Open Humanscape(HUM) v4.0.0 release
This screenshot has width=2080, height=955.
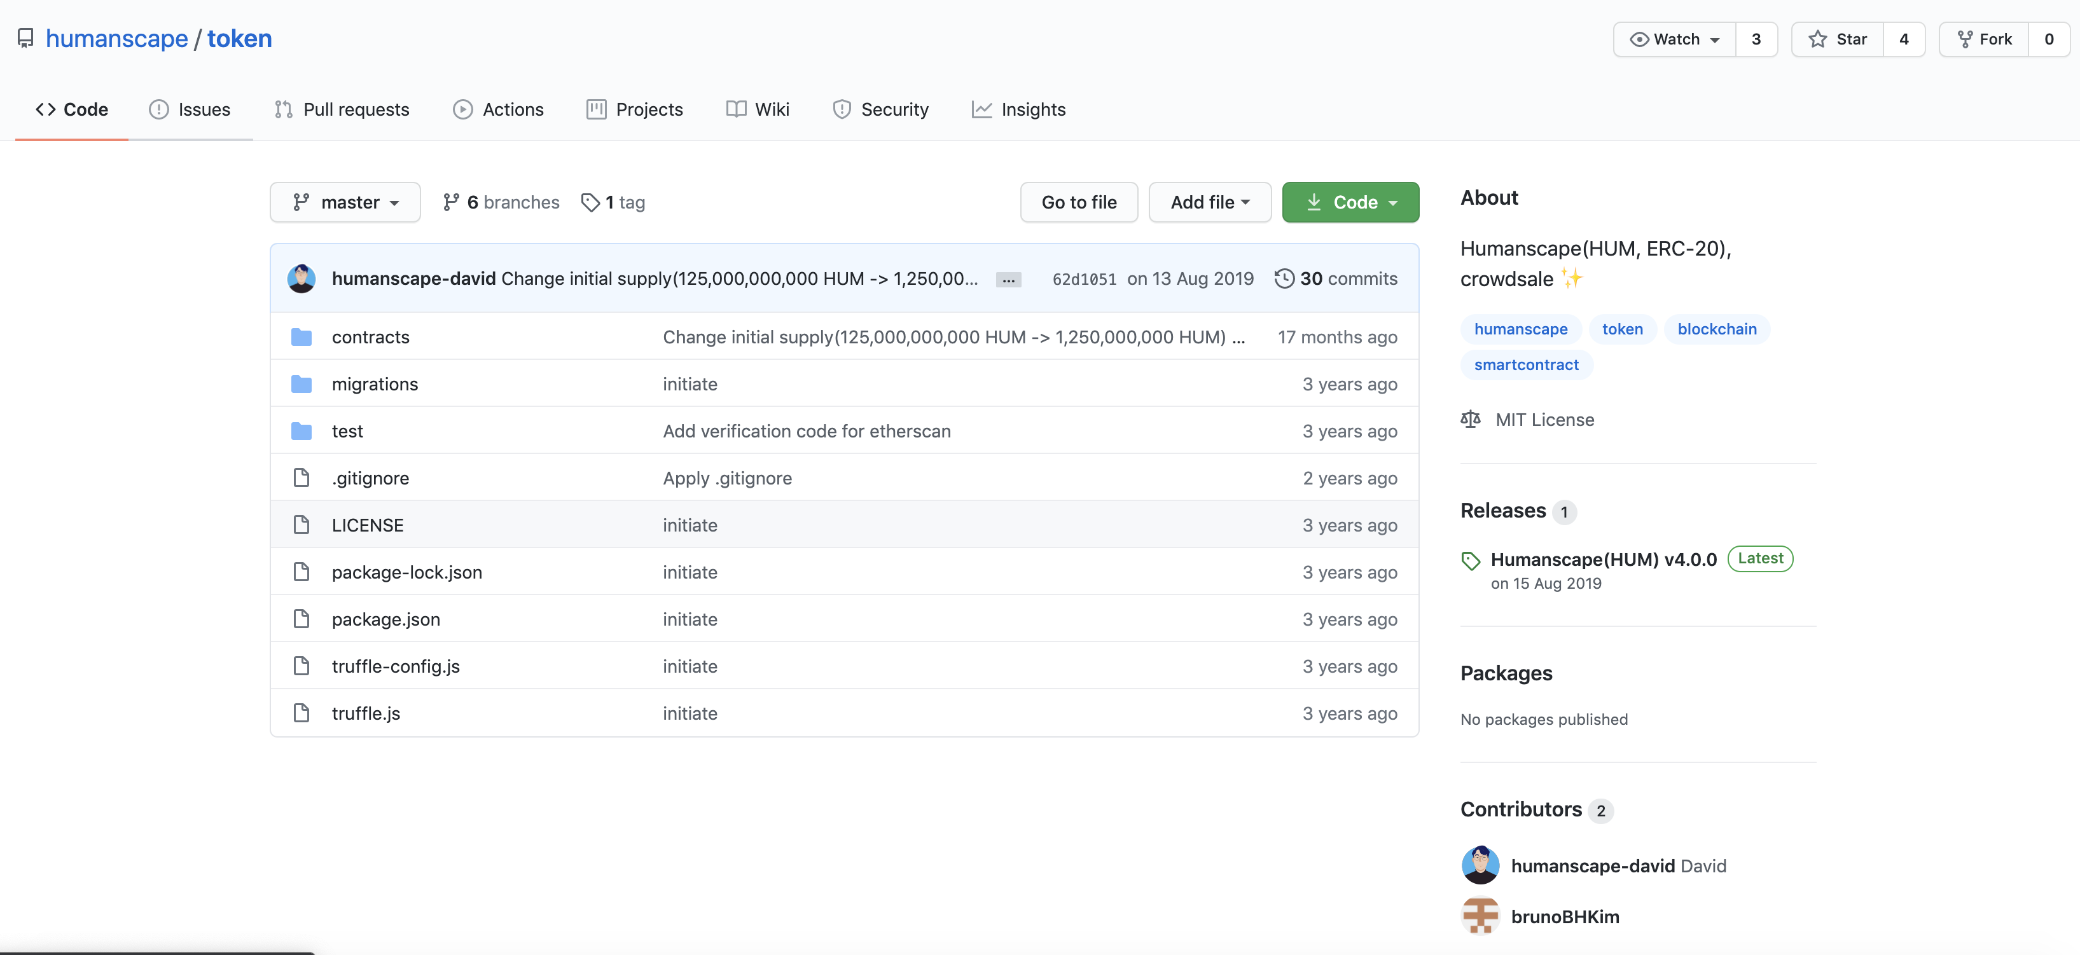(x=1604, y=559)
